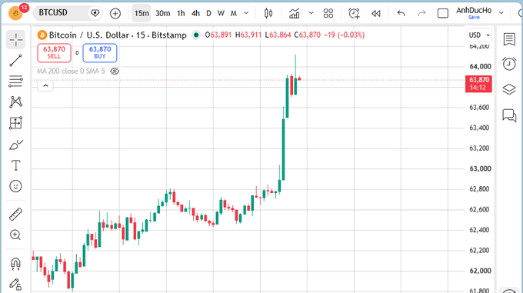
Task: Select the 15m timeframe
Action: [x=142, y=13]
